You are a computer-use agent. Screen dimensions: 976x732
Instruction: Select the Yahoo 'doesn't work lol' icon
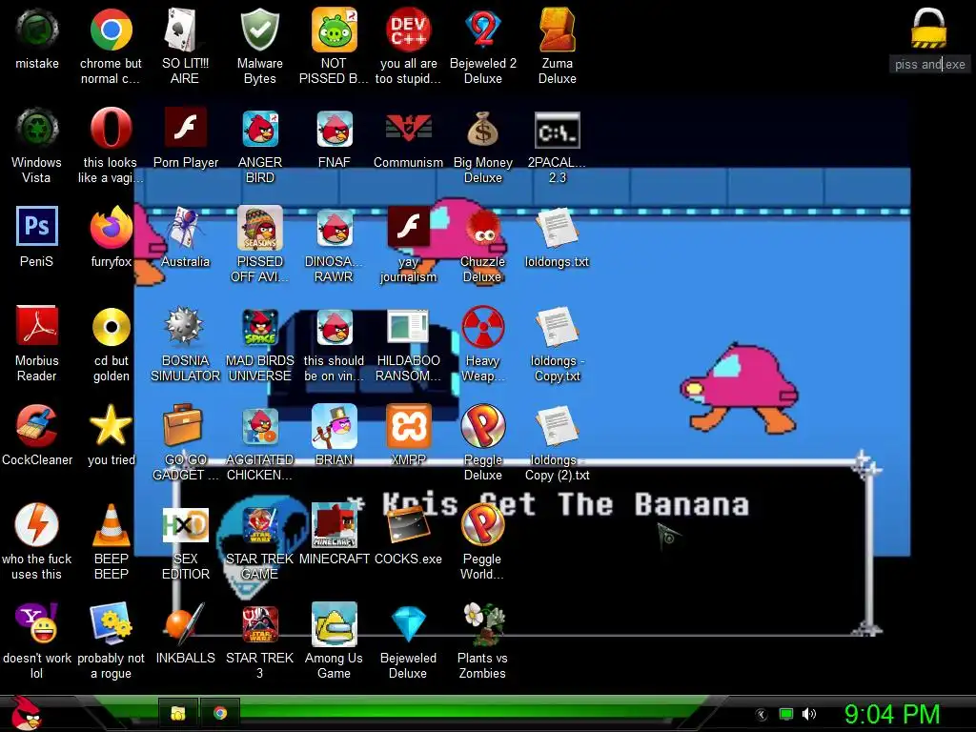[37, 623]
